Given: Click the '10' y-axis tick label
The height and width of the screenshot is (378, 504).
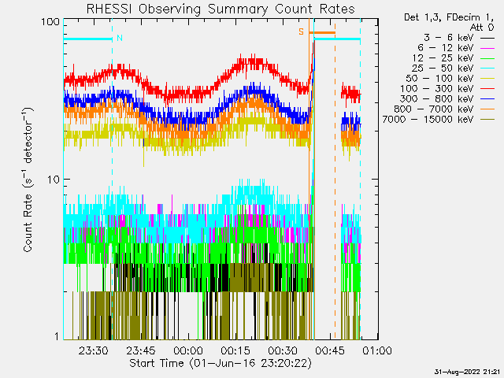Looking at the screenshot, I should [x=54, y=180].
